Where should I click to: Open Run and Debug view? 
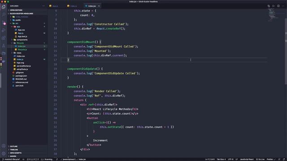4,30
